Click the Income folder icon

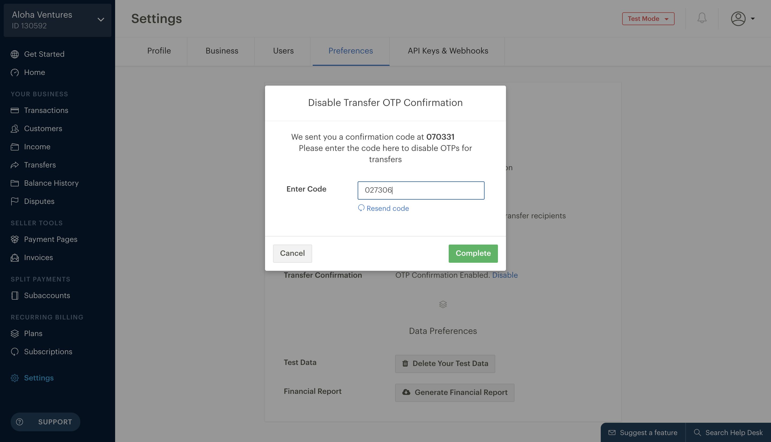(x=14, y=147)
